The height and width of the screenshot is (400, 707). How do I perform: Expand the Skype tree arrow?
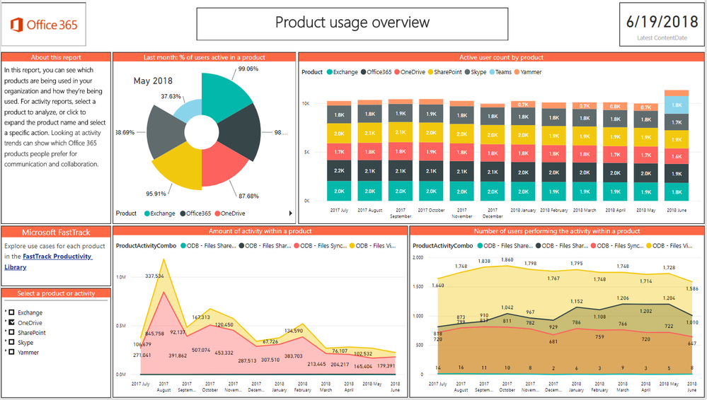(x=6, y=341)
